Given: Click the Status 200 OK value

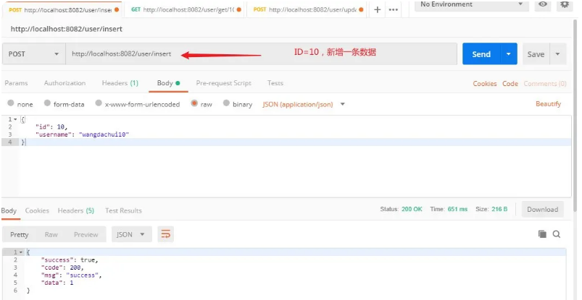Looking at the screenshot, I should click(x=412, y=209).
